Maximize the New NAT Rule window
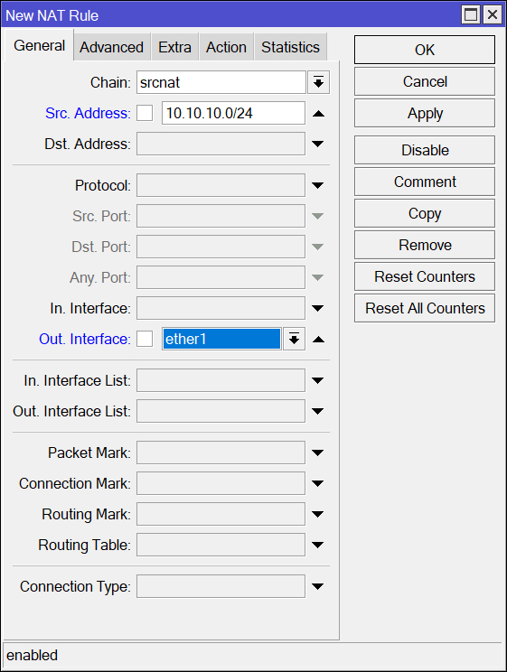This screenshot has width=507, height=672. click(x=471, y=15)
